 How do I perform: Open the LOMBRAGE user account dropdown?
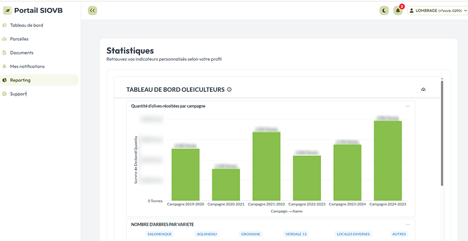pyautogui.click(x=437, y=11)
